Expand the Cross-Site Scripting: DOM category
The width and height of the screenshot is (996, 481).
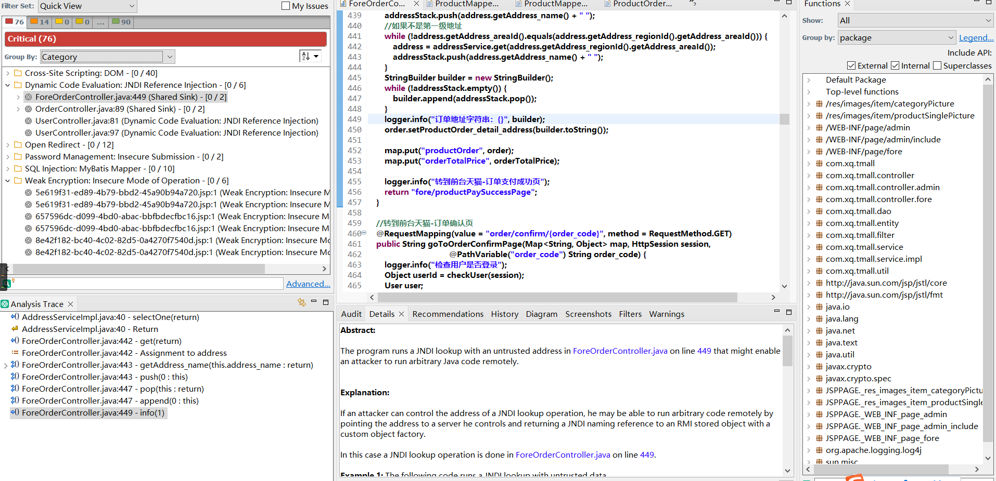click(8, 73)
